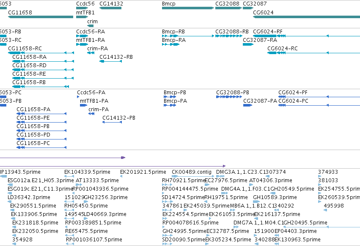Select feature 354928
The height and width of the screenshot is (246, 360).
[14, 244]
